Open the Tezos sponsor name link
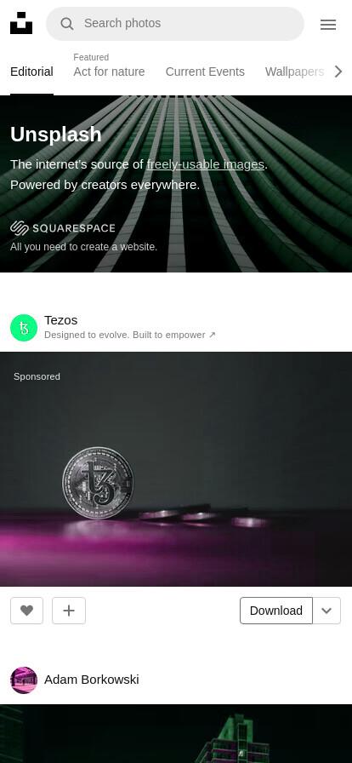352x763 pixels. click(x=60, y=320)
